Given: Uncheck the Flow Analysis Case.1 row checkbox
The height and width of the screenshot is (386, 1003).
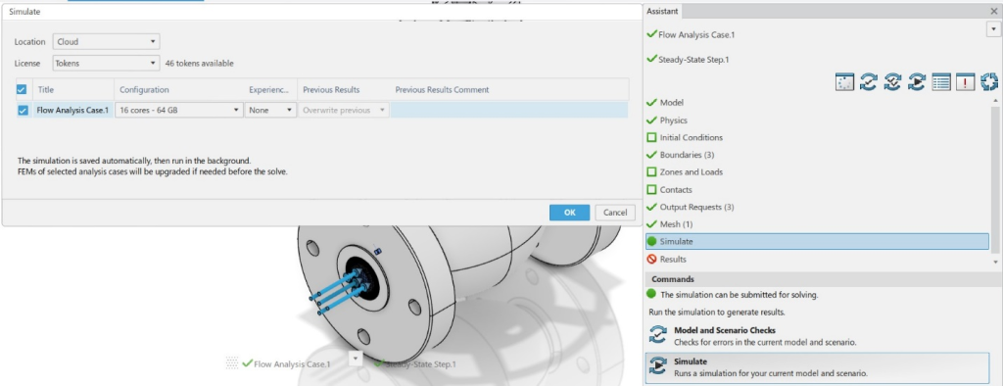Looking at the screenshot, I should pyautogui.click(x=24, y=110).
